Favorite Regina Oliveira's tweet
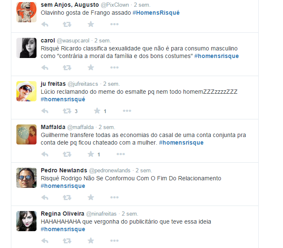Screen dimensions: 283x248 tap(91, 240)
